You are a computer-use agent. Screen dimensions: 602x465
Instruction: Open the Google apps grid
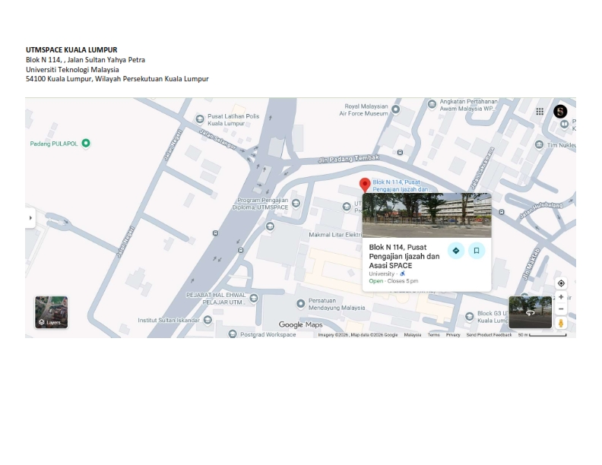tap(540, 112)
